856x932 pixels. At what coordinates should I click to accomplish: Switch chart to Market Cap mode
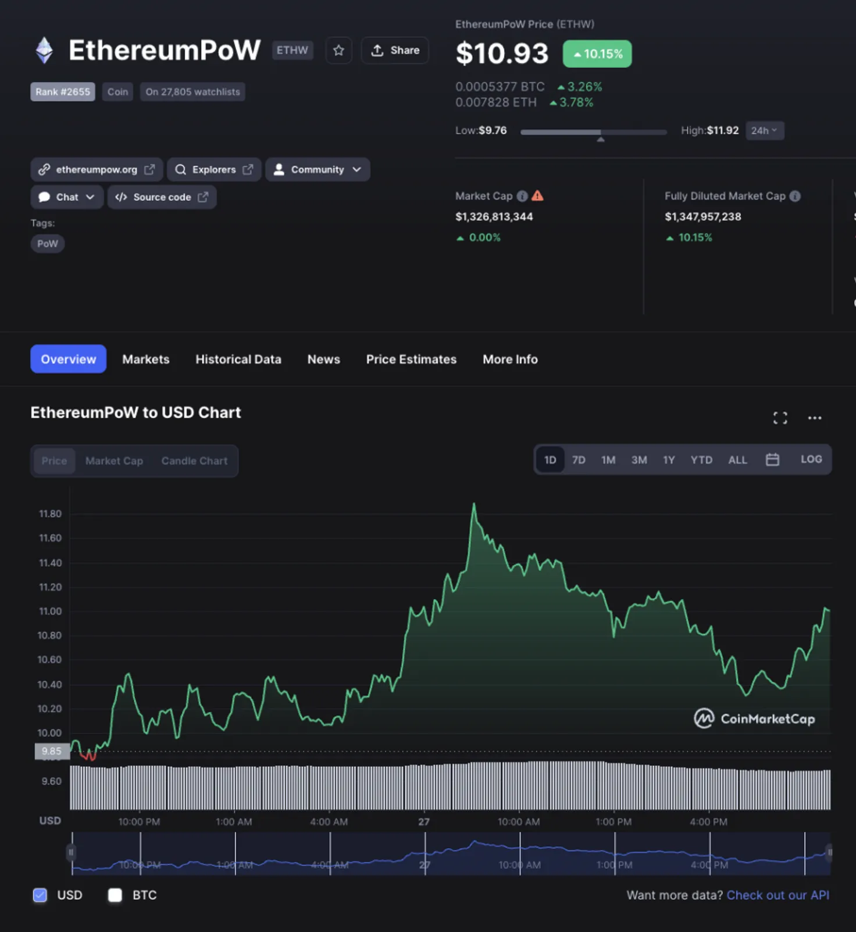point(114,461)
